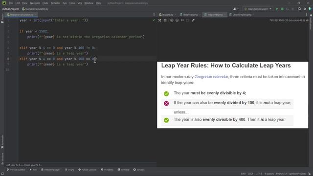
Task: Change 4 spaces indent setting
Action: click(269, 174)
